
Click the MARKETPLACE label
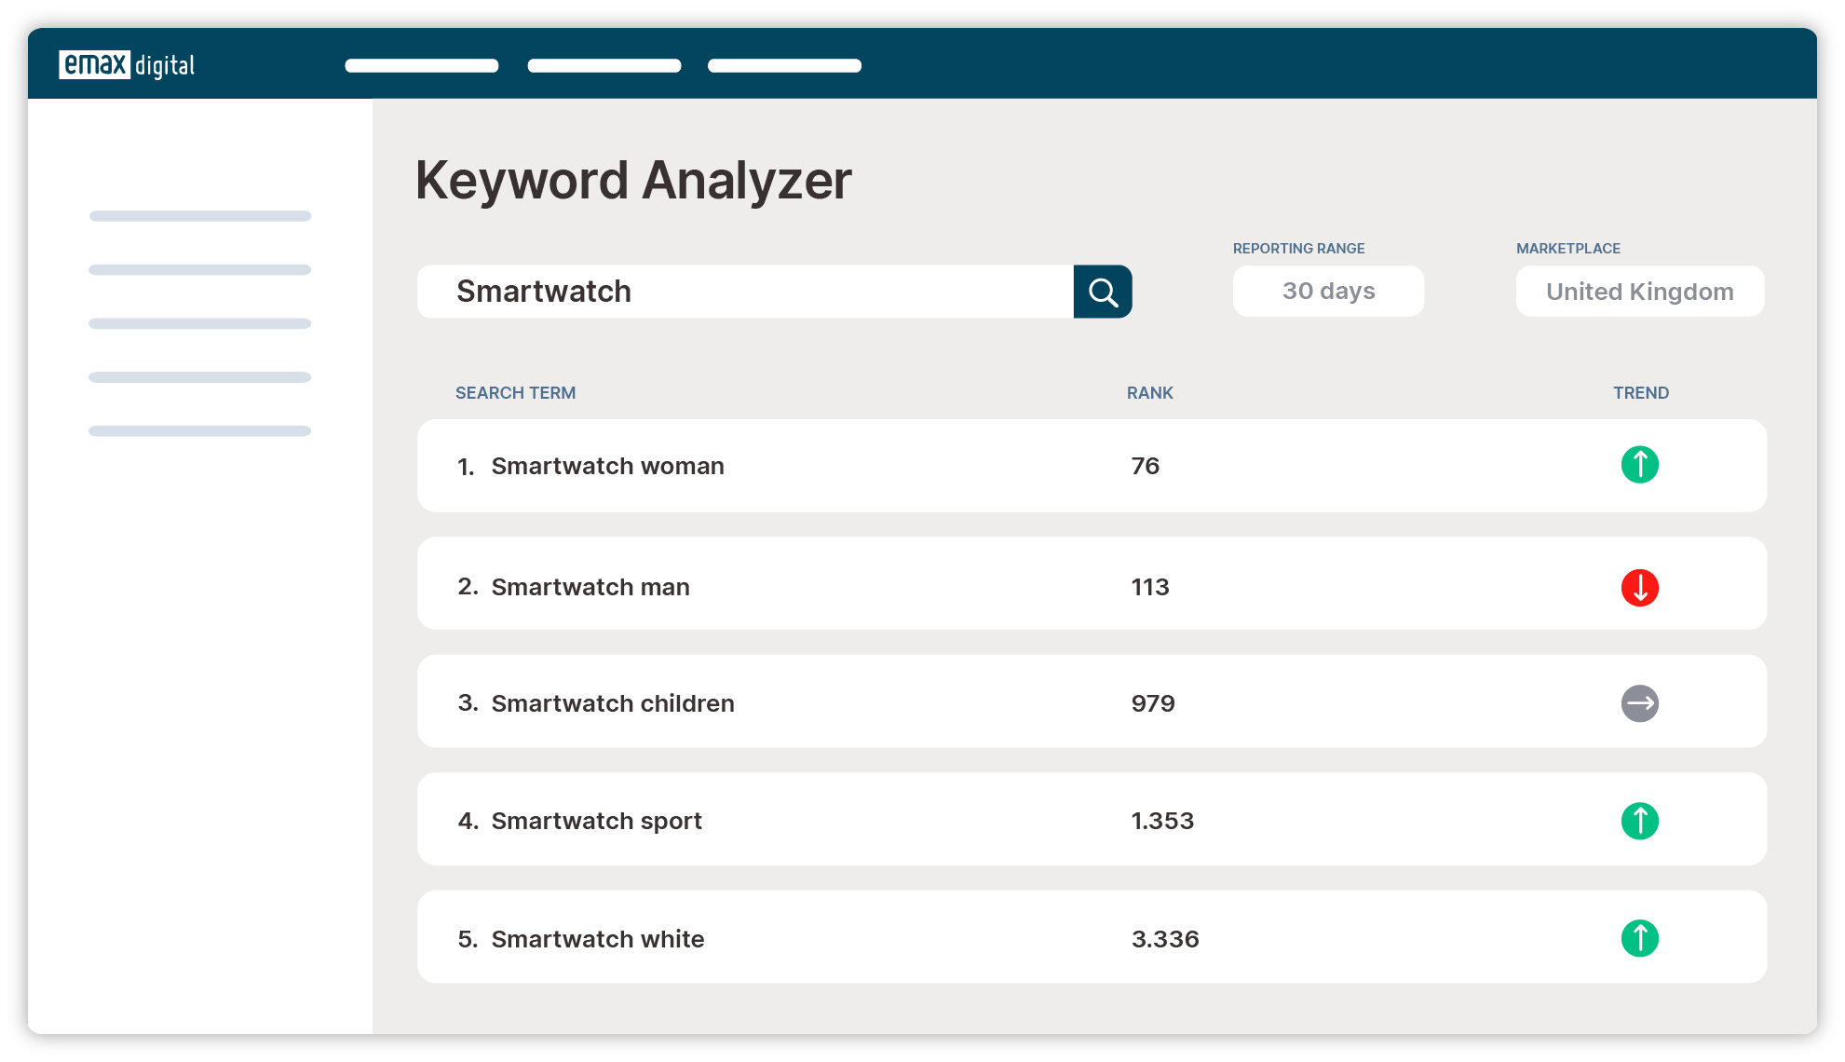point(1567,249)
